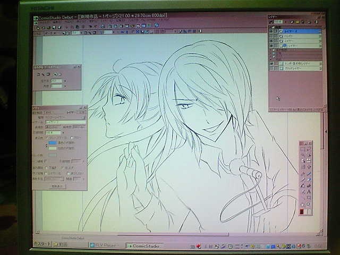Image resolution: width=340 pixels, height=255 pixels.
Task: Click the blue color swatch in properties panel
Action: tap(53, 143)
